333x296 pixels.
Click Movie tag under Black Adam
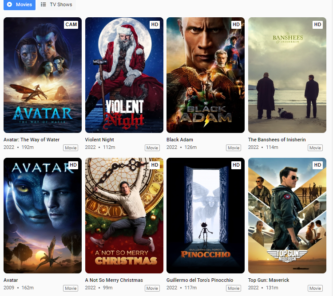pyautogui.click(x=234, y=148)
